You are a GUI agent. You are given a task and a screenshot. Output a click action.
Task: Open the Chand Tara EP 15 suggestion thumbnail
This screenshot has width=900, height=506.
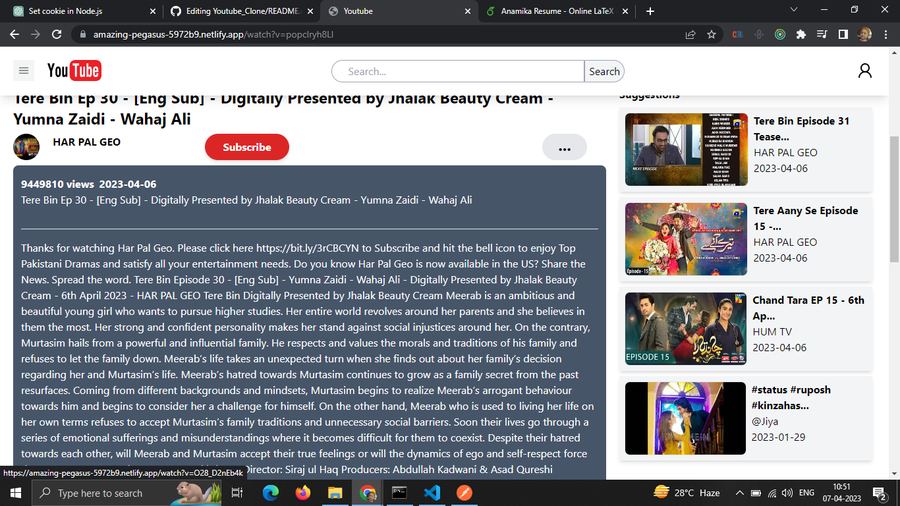pos(685,329)
